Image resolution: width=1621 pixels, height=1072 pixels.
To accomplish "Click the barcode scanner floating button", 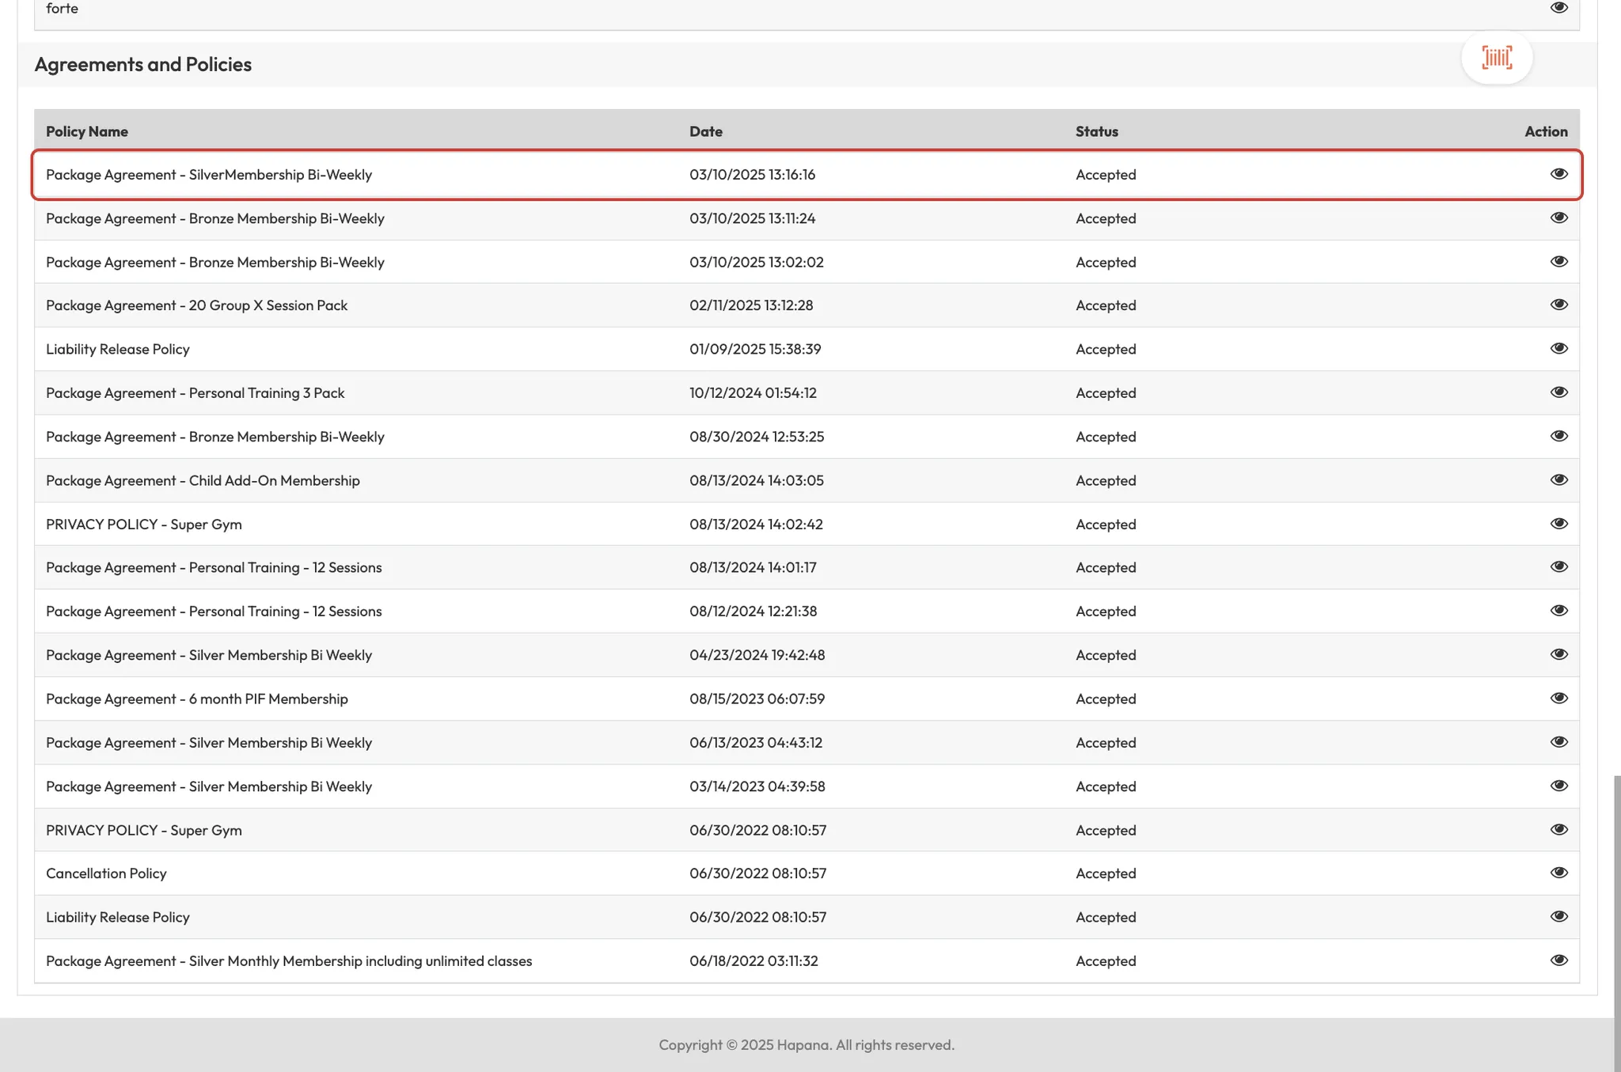I will (x=1496, y=58).
